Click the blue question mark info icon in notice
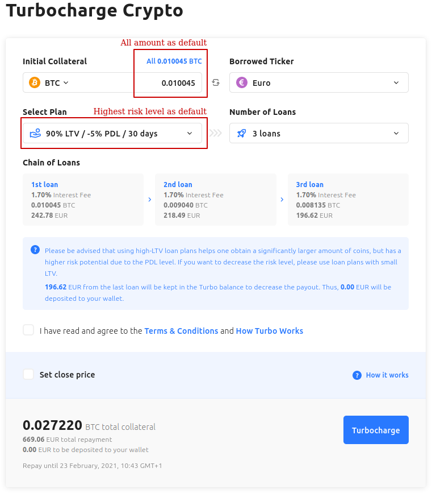Screen dimensions: 432x493 pos(35,250)
